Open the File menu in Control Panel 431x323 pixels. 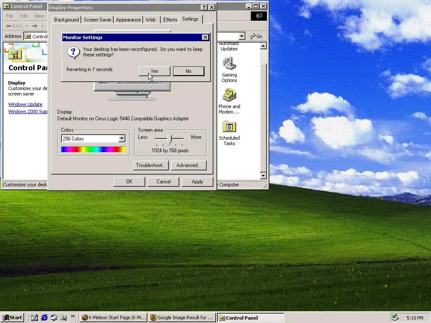(x=10, y=16)
